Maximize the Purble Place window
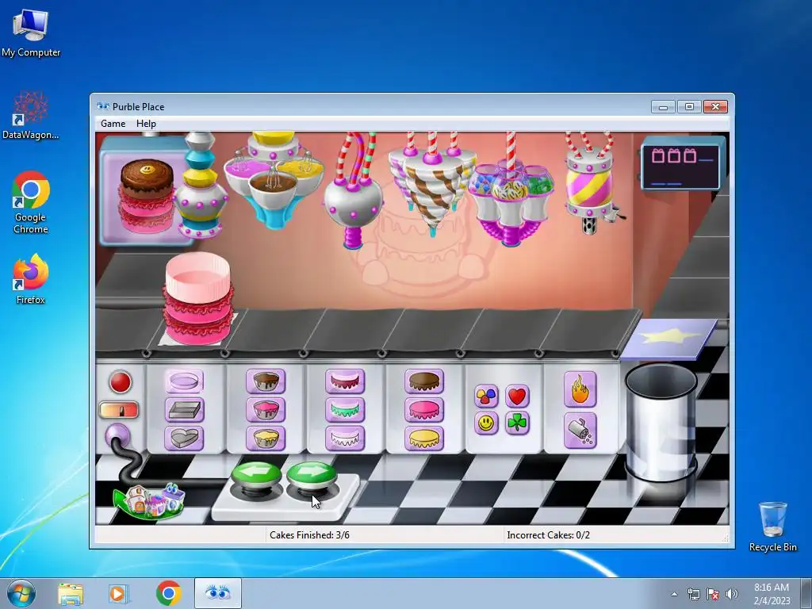This screenshot has height=609, width=812. 689,107
